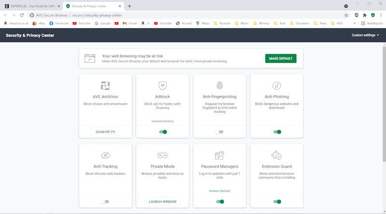Click the AVG AntiVirus card icon

105,86
